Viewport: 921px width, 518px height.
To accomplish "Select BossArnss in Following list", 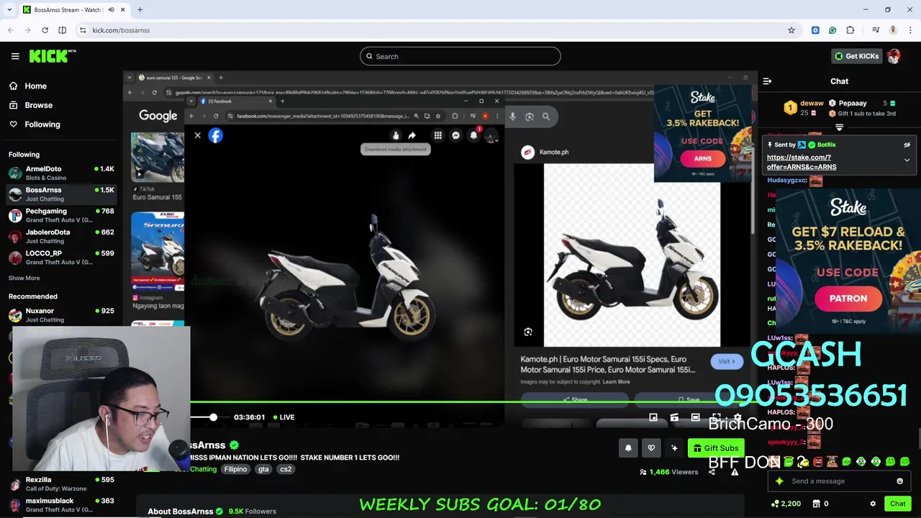I will pyautogui.click(x=61, y=194).
